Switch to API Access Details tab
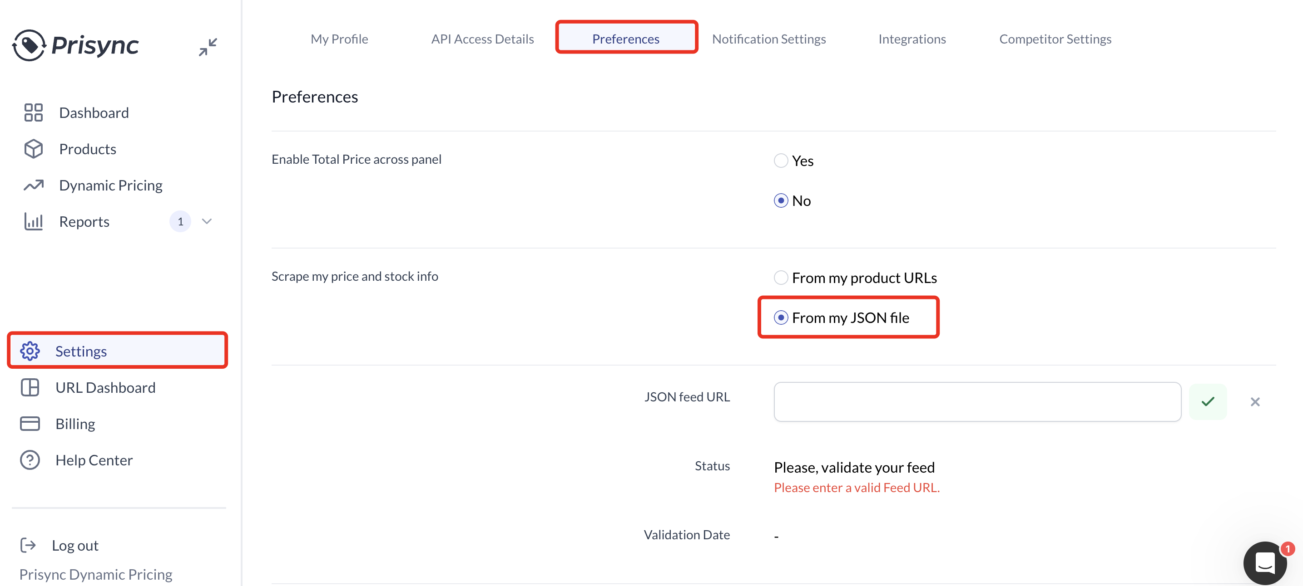The image size is (1303, 586). pos(483,39)
